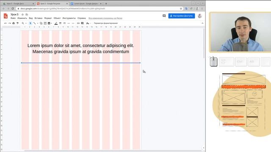The image size is (271, 152).
Task: Open the Вид menu
Action: (31, 18)
